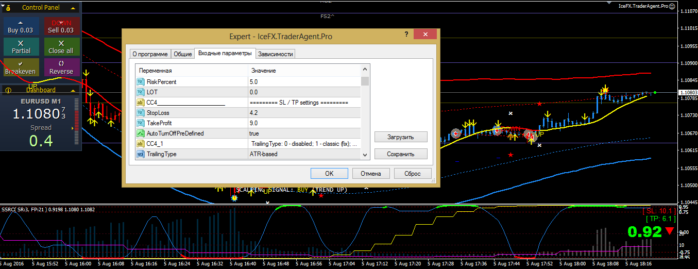
Task: Open the О программе tab
Action: pyautogui.click(x=150, y=54)
